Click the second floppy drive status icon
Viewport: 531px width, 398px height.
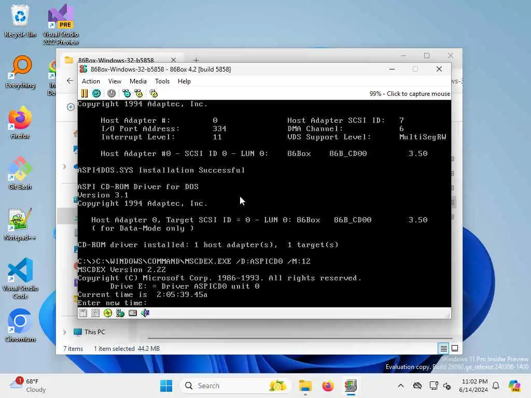[x=95, y=313]
